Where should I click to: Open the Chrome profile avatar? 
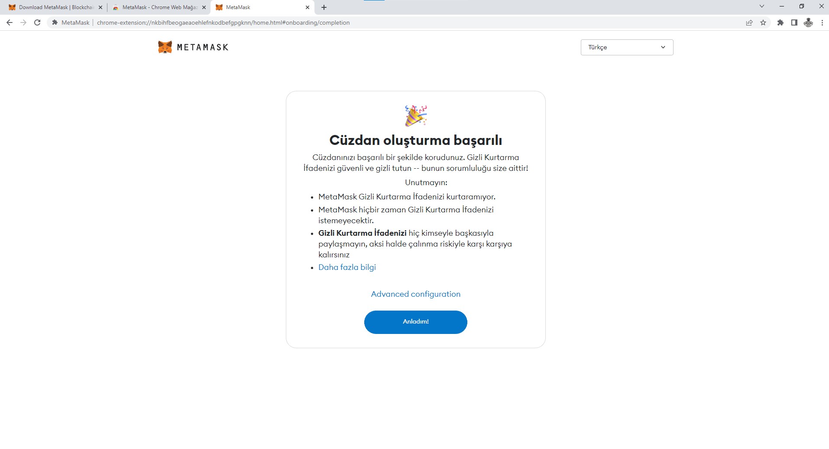tap(808, 22)
